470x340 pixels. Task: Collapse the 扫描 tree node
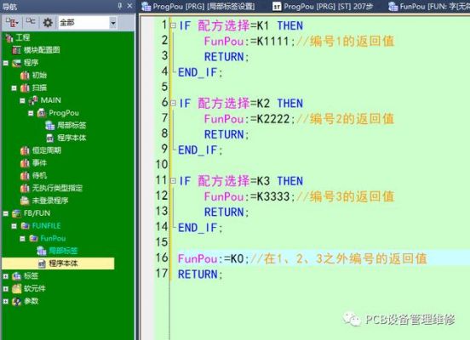click(14, 88)
